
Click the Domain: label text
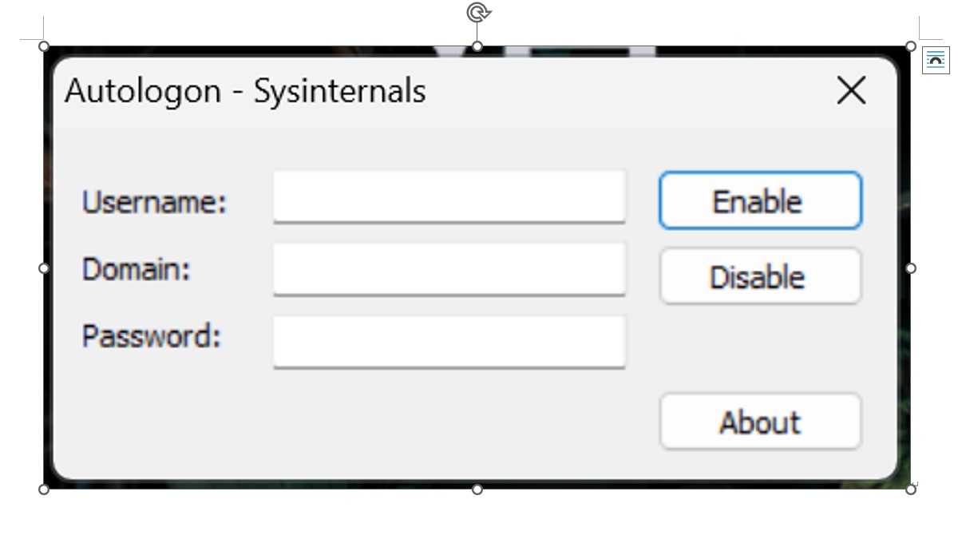[137, 269]
